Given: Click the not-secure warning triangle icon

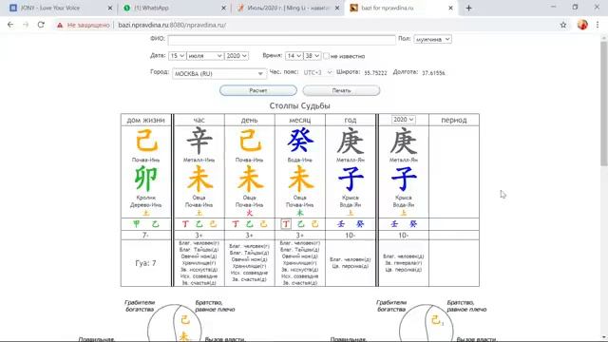Looking at the screenshot, I should click(59, 26).
